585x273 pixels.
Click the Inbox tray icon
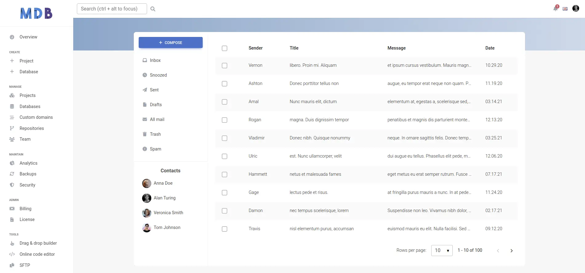(145, 60)
